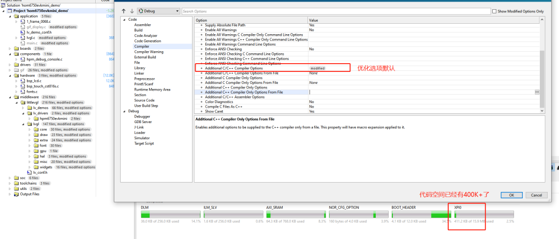Image resolution: width=559 pixels, height=239 pixels.
Task: Click the Option column header
Action: (x=251, y=20)
